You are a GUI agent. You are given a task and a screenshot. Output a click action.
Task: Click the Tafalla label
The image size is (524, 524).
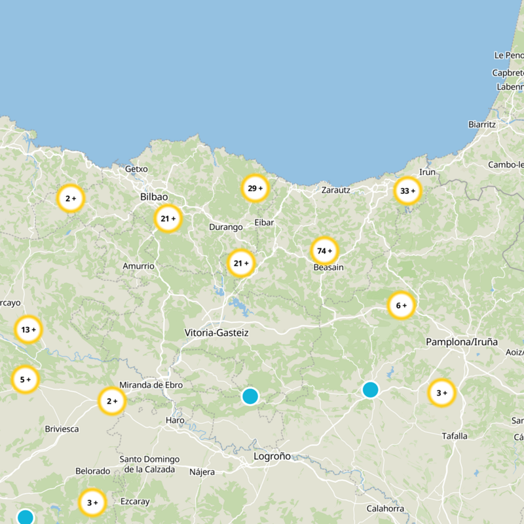click(x=455, y=436)
